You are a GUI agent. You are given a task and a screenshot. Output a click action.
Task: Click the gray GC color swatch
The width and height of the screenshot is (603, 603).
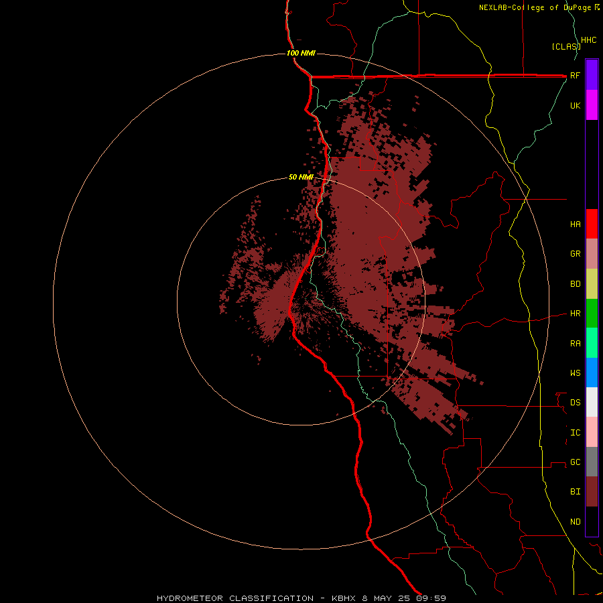pyautogui.click(x=592, y=462)
